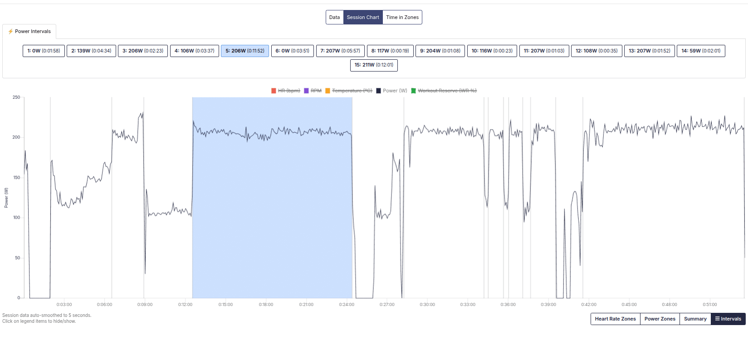Deselect highlighted interval 5: 206W

point(245,51)
